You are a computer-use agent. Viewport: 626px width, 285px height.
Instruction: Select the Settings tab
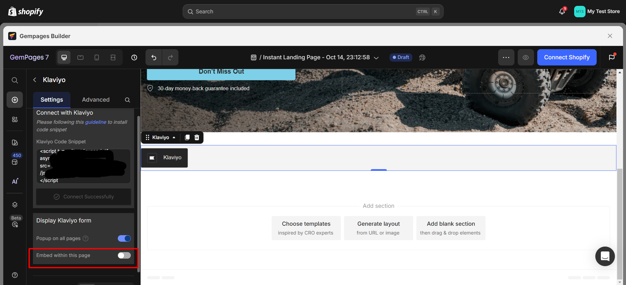pos(52,100)
